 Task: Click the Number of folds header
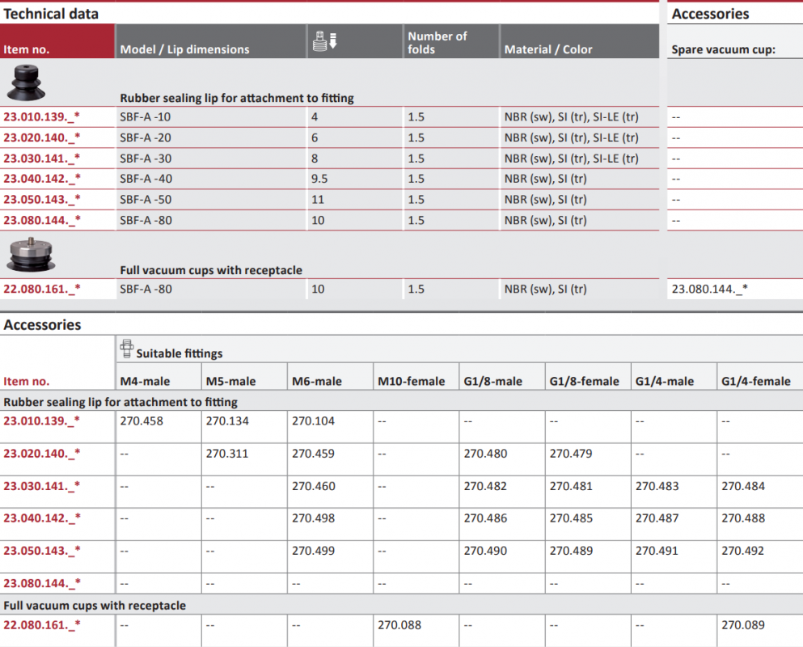437,43
